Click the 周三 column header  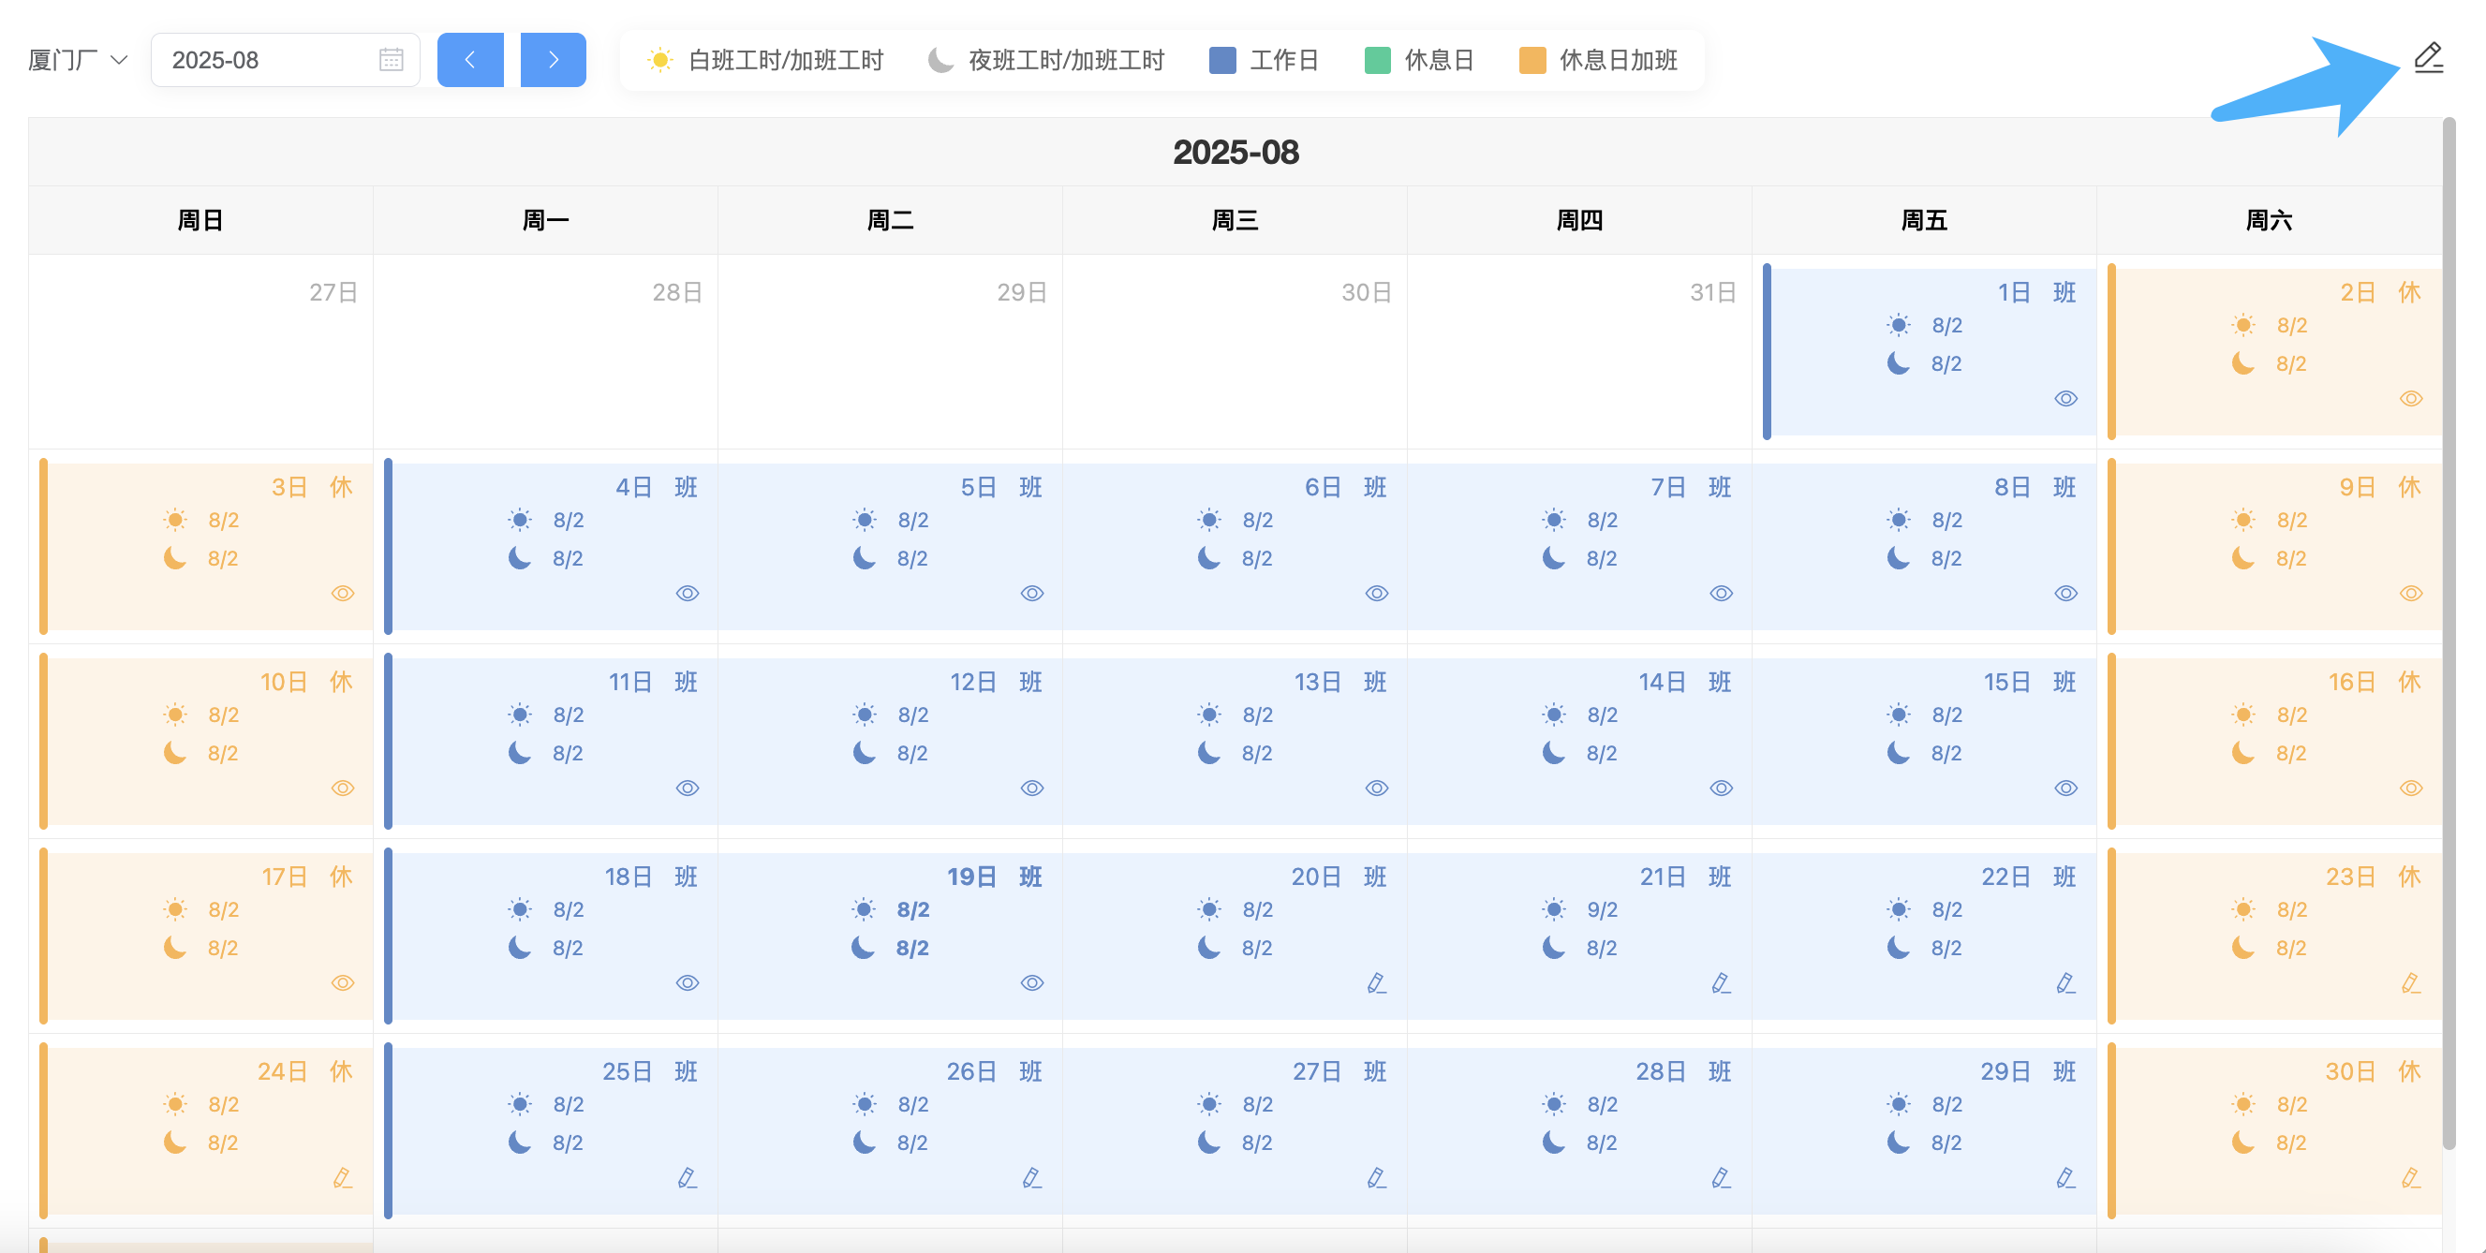[1235, 220]
